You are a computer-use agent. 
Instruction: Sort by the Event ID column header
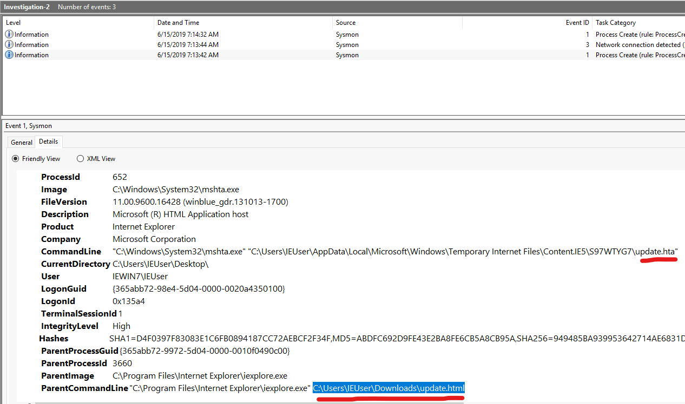click(x=528, y=23)
